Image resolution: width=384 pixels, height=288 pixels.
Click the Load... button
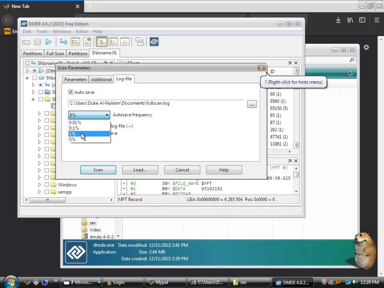pos(140,170)
